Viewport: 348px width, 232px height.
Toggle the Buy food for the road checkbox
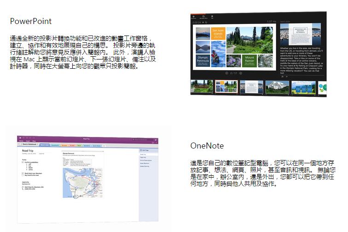pos(23,175)
